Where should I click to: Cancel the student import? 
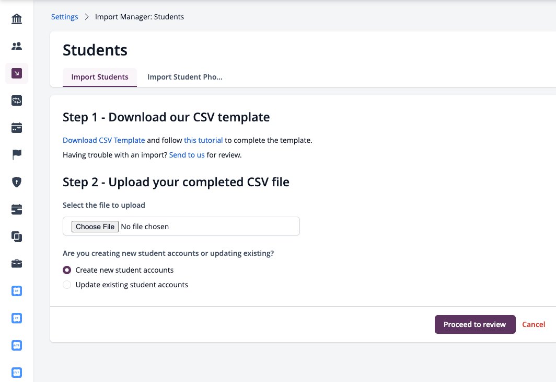[534, 324]
